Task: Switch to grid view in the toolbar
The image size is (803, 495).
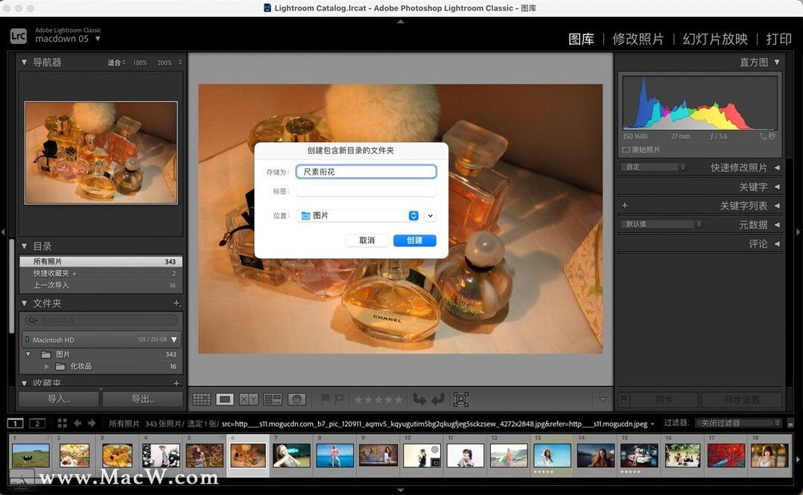Action: click(201, 399)
